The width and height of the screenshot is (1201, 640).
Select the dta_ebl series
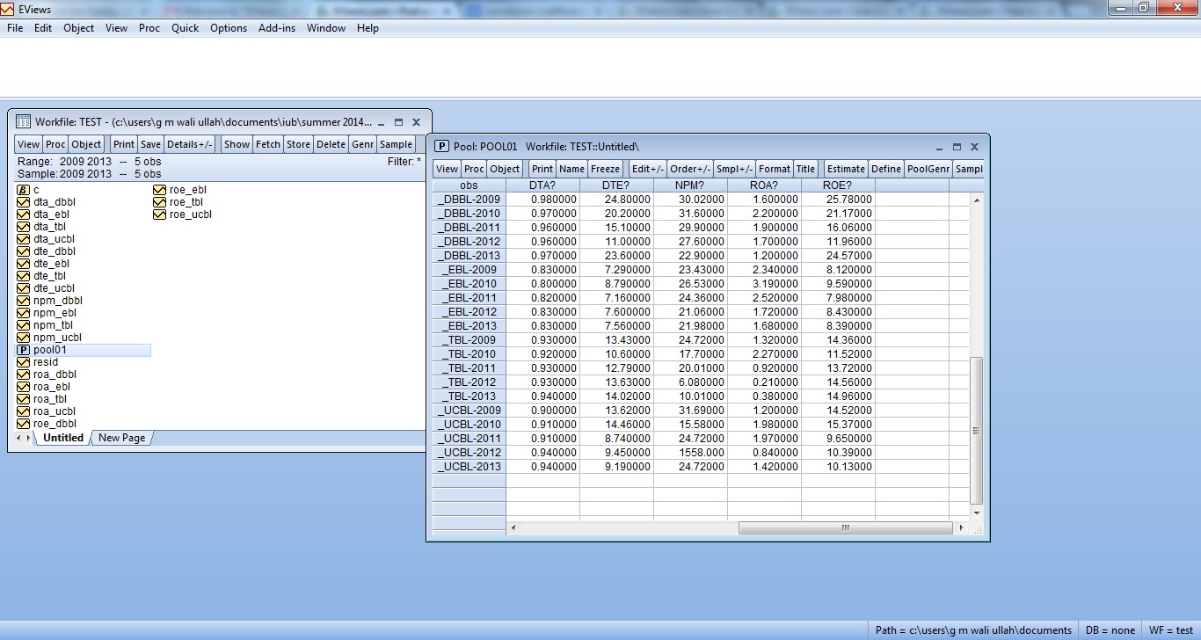(51, 215)
